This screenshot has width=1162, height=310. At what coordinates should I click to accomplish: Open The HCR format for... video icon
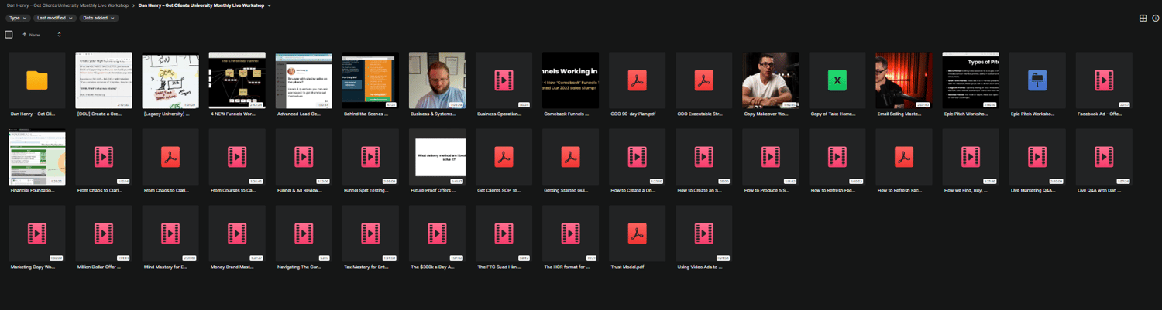[570, 233]
